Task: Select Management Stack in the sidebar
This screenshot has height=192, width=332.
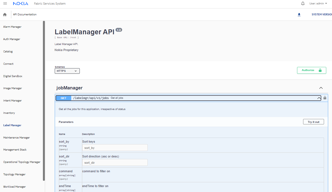Action: click(x=15, y=150)
